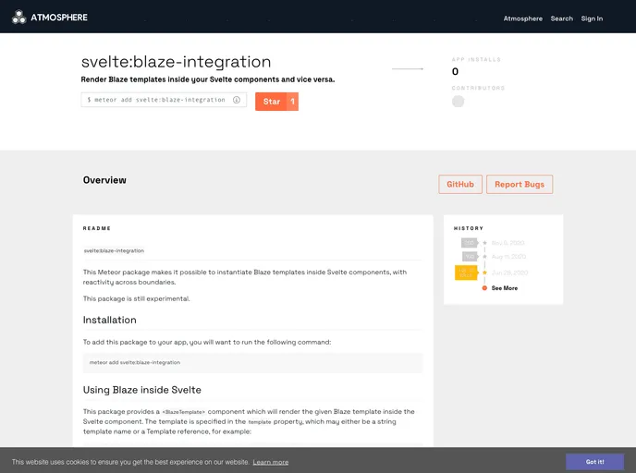Click the ATMOSPHERE wordmark in header
The width and height of the screenshot is (636, 473).
pyautogui.click(x=59, y=18)
